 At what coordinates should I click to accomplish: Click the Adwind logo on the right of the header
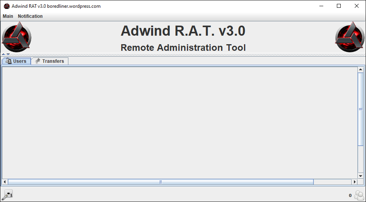350,37
